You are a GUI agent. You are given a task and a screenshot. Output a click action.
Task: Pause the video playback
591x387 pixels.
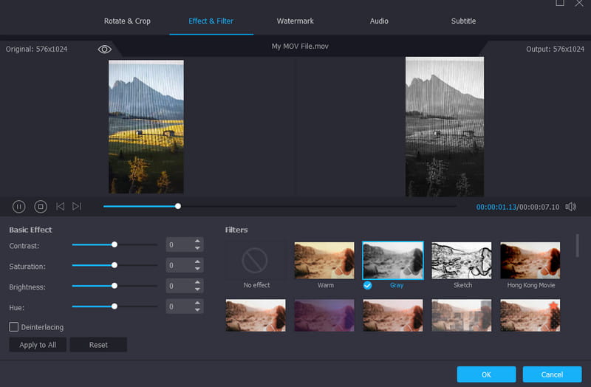(x=19, y=207)
